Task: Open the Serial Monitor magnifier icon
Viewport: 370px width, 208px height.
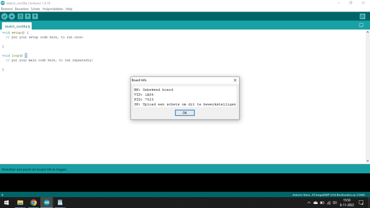Action: click(x=362, y=17)
